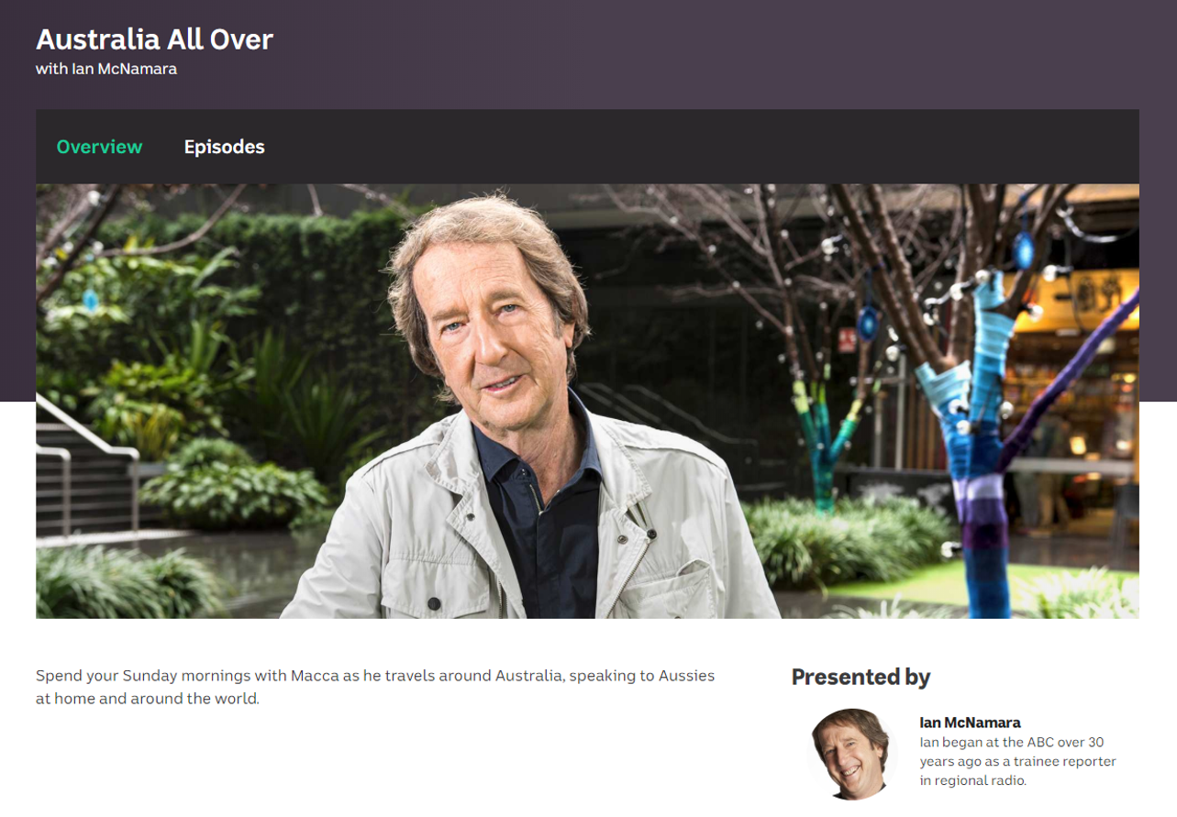Image resolution: width=1177 pixels, height=817 pixels.
Task: Switch to the Episodes tab
Action: coord(224,147)
